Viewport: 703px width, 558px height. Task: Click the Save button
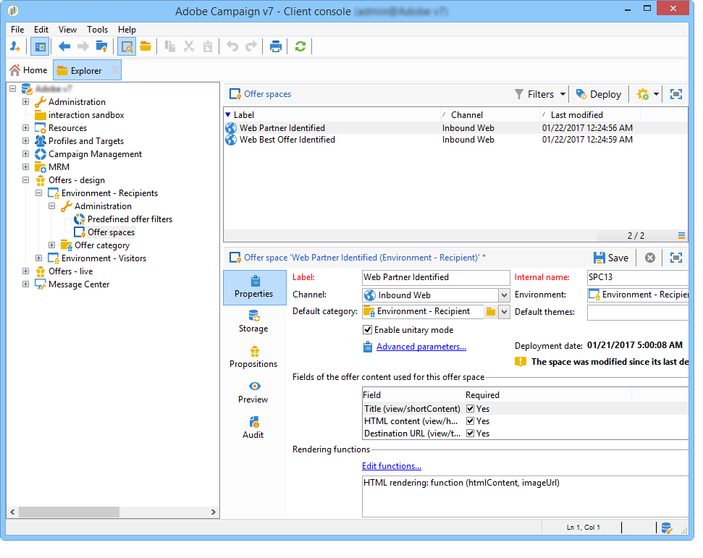[610, 258]
